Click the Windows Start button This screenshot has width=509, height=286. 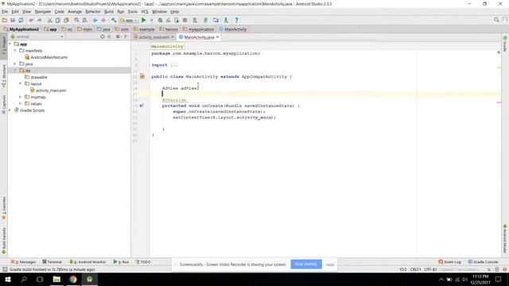8,279
